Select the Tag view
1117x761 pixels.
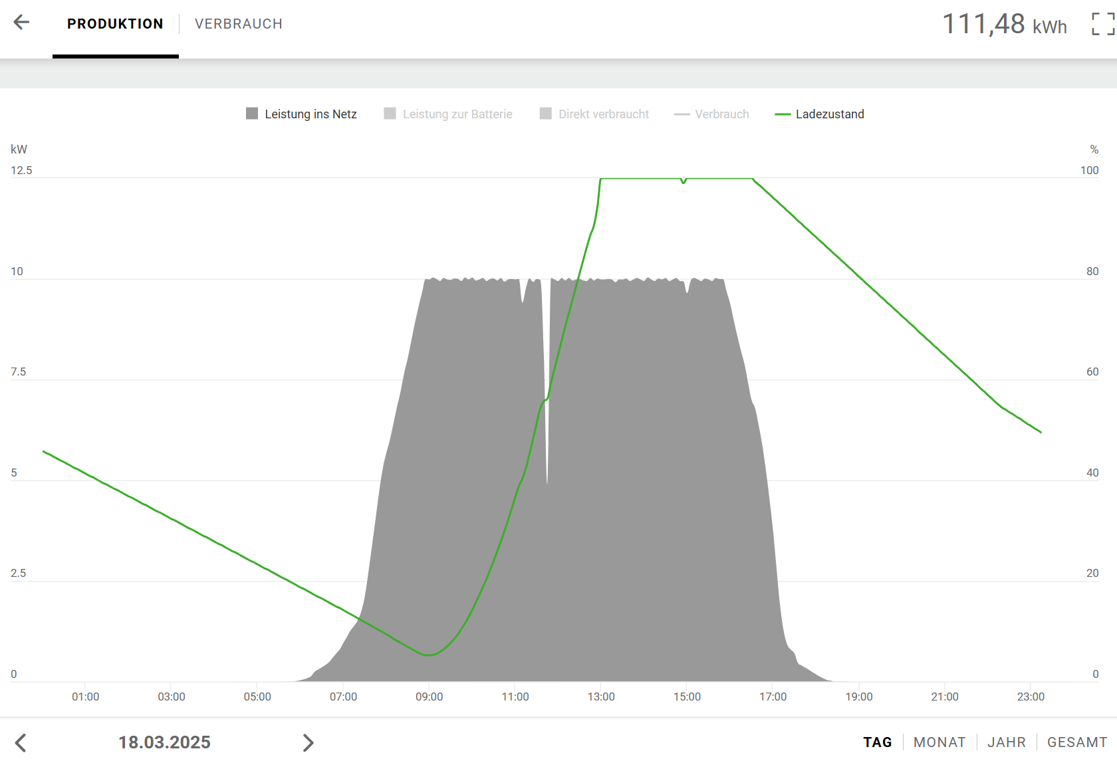(877, 742)
